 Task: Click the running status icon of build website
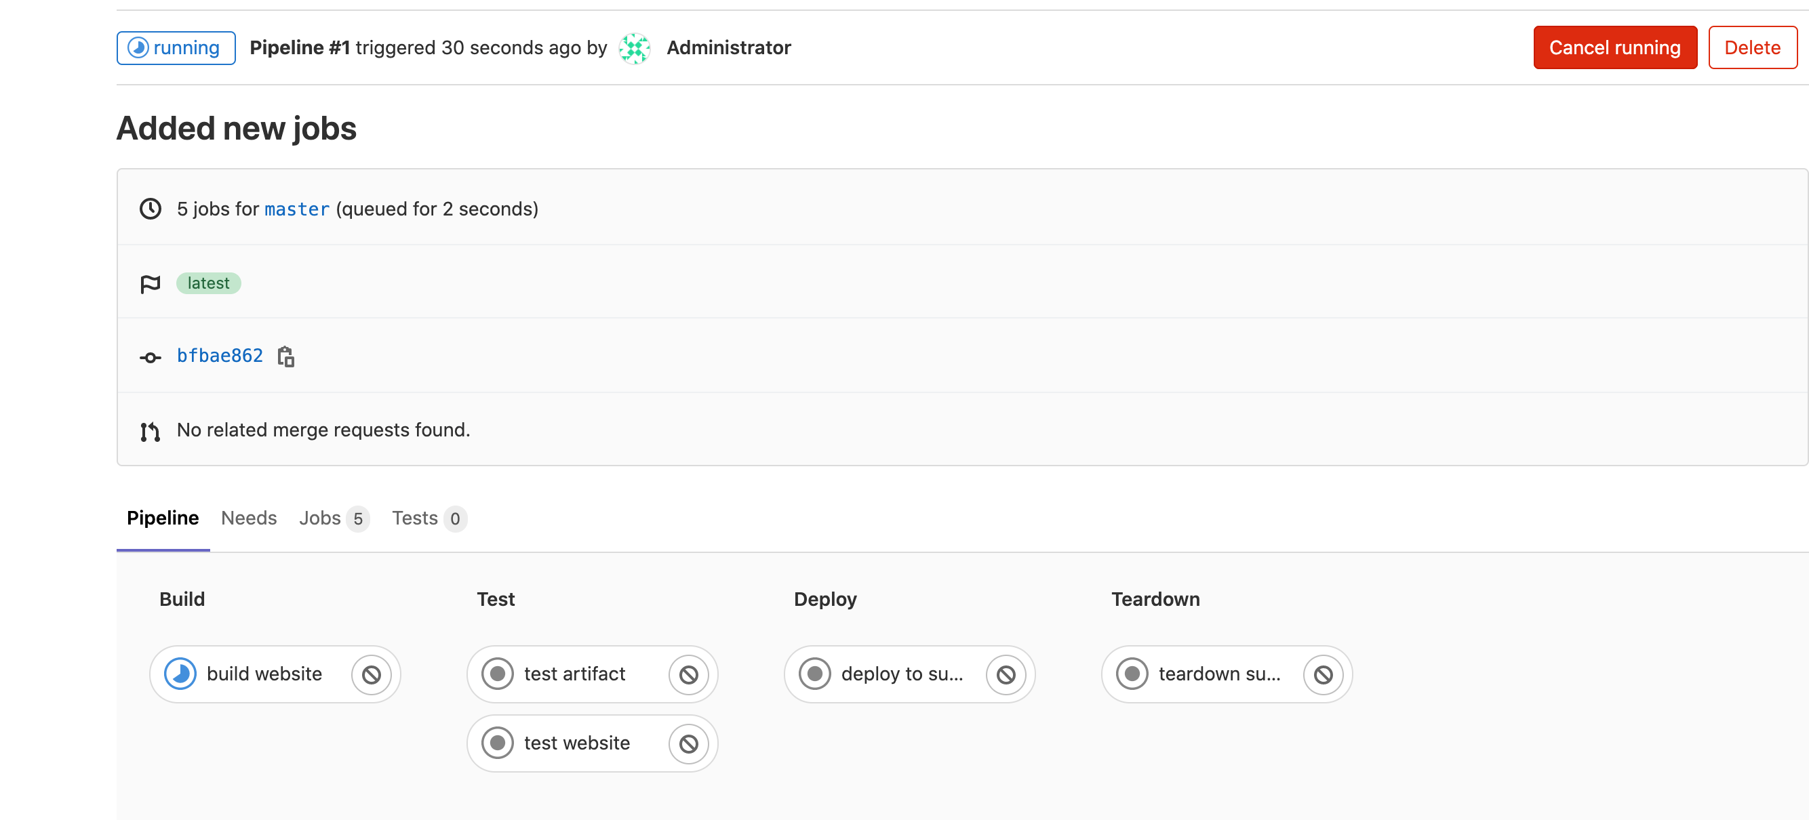pyautogui.click(x=180, y=674)
